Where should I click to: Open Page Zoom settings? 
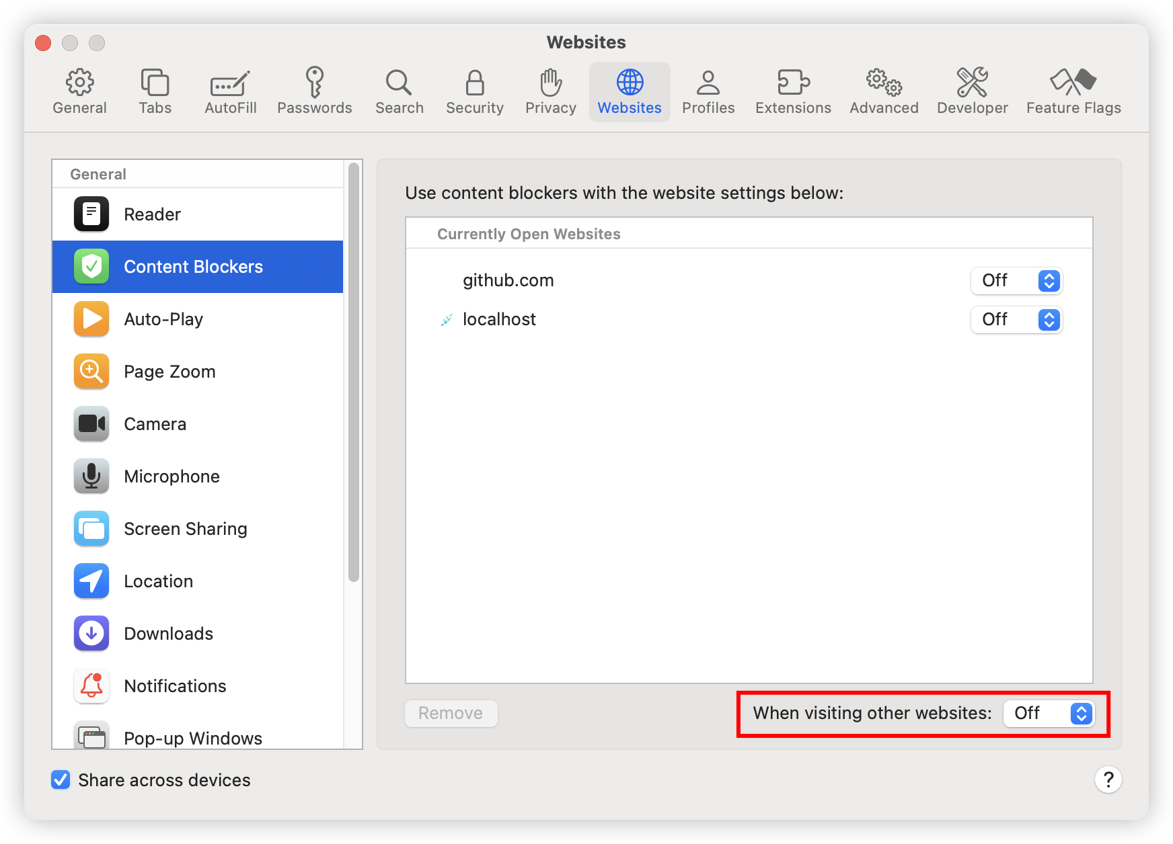[169, 372]
